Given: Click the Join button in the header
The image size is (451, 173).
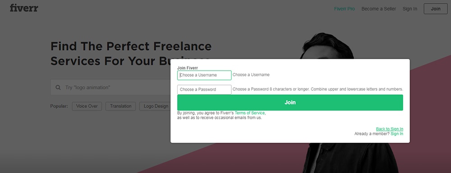Looking at the screenshot, I should (436, 9).
